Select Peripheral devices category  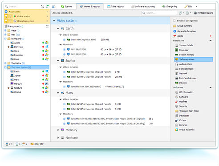pyautogui.click(x=186, y=78)
